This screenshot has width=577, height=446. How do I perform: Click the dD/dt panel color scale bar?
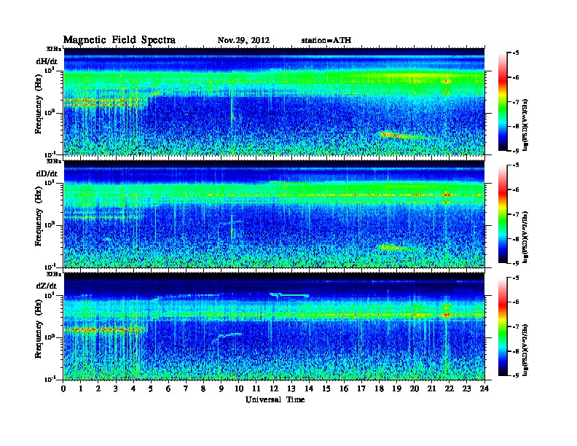503,214
